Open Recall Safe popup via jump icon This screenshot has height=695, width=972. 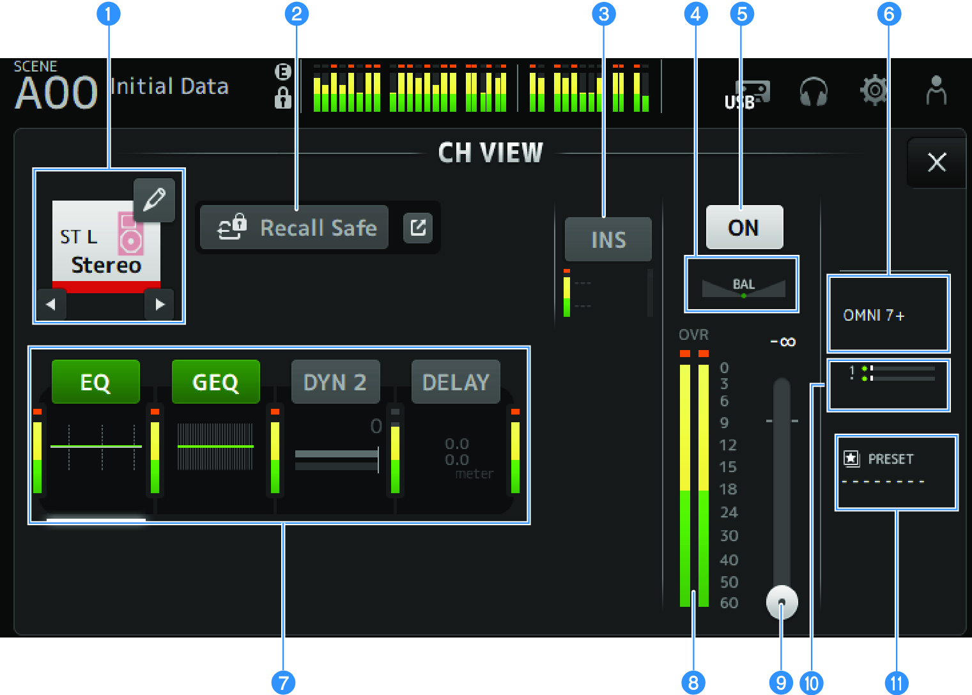418,228
